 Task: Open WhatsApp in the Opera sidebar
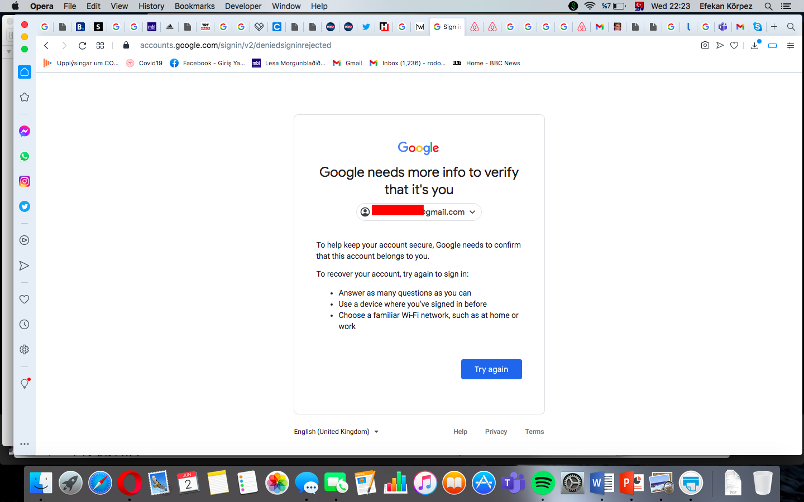25,156
